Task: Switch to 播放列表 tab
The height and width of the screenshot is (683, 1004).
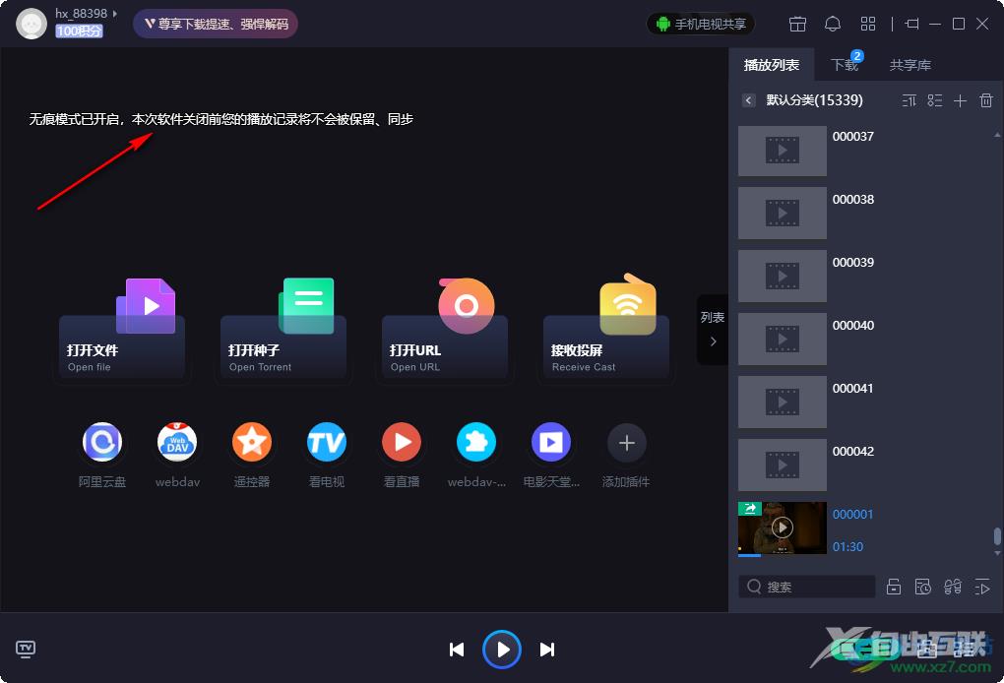Action: pos(772,65)
